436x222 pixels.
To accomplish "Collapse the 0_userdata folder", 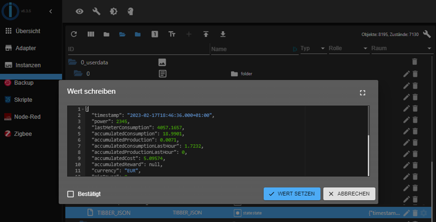I will pos(72,62).
